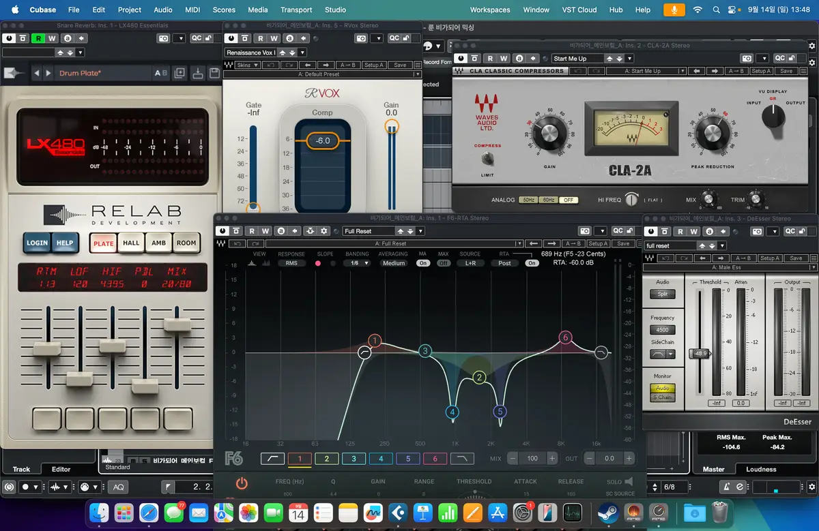Click the F6 band solo speaker icon

[x=628, y=482]
